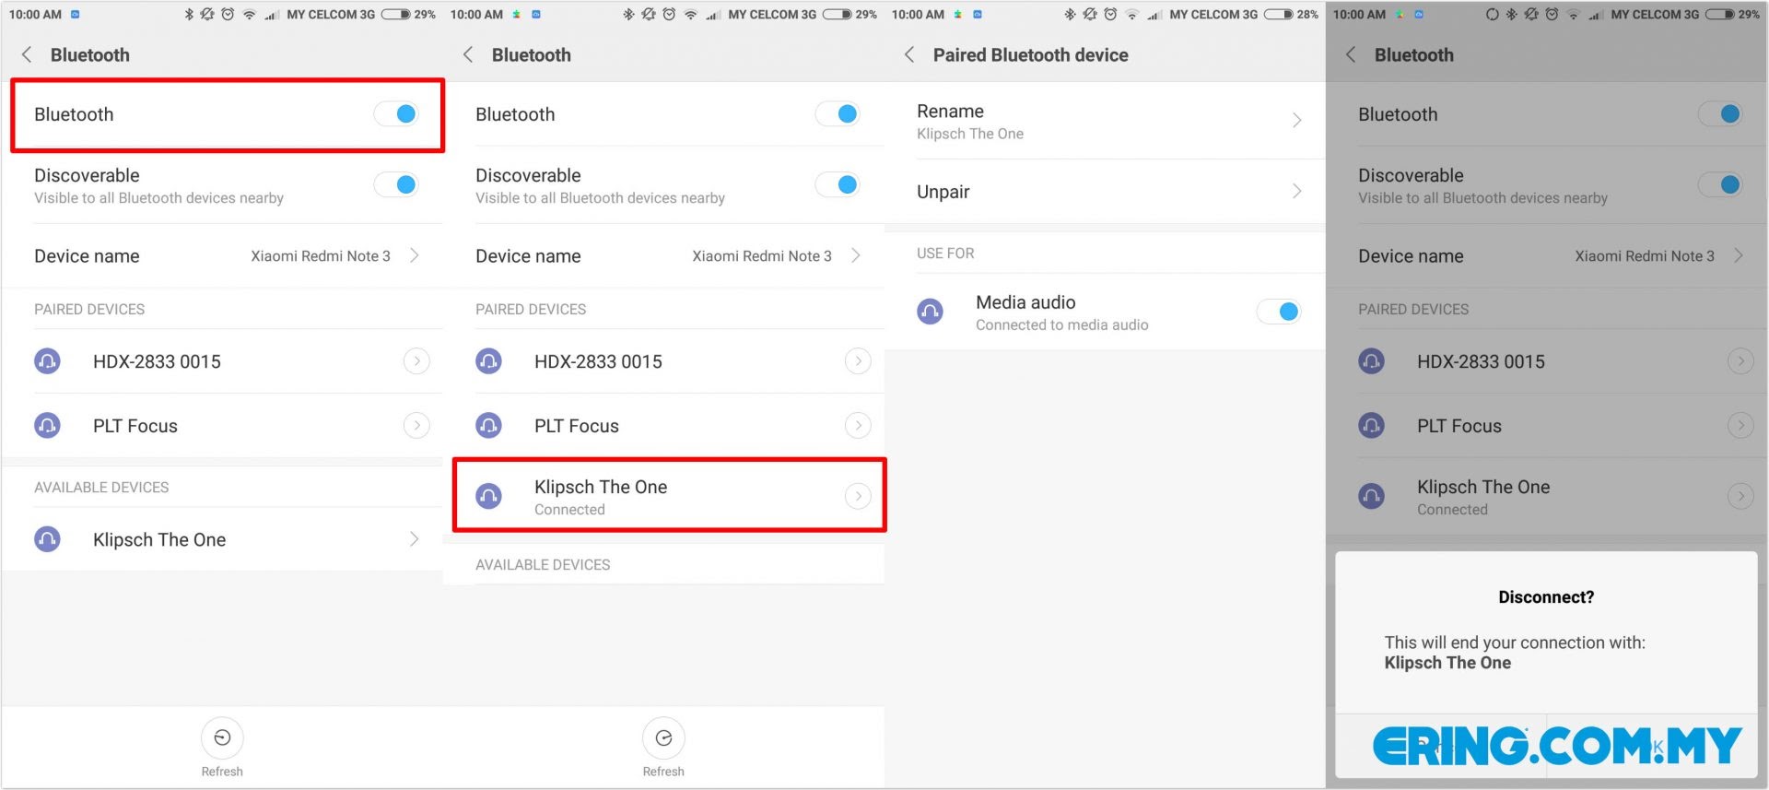Open Device name chevron in second screenshot
Screen dimensions: 1769x790
click(x=856, y=255)
